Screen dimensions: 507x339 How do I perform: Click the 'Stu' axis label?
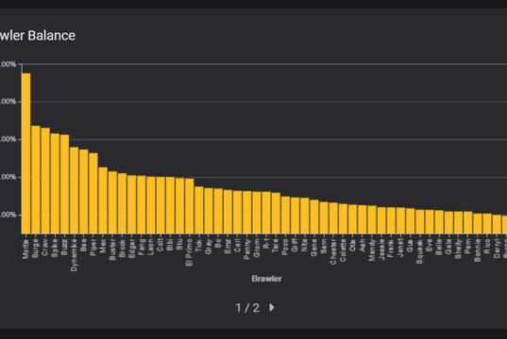point(179,245)
